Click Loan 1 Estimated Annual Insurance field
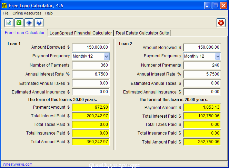The image size is (229, 168). (x=90, y=92)
